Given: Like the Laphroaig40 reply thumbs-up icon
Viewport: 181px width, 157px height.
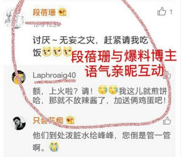Looking at the screenshot, I should 167,75.
